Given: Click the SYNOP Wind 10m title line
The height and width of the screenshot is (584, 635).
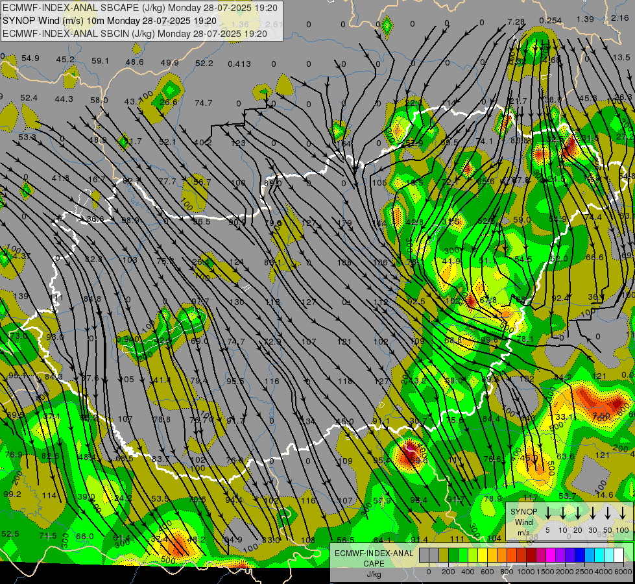Looking at the screenshot, I should (110, 21).
